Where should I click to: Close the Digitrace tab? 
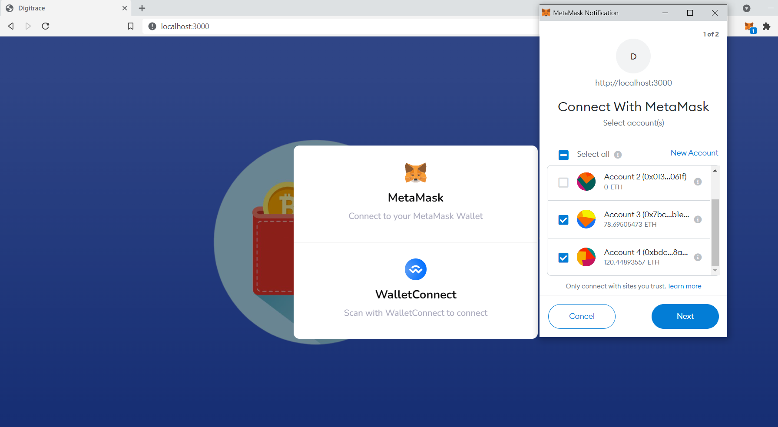(125, 8)
